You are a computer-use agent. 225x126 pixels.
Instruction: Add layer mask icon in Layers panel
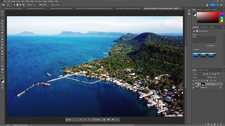[208, 125]
